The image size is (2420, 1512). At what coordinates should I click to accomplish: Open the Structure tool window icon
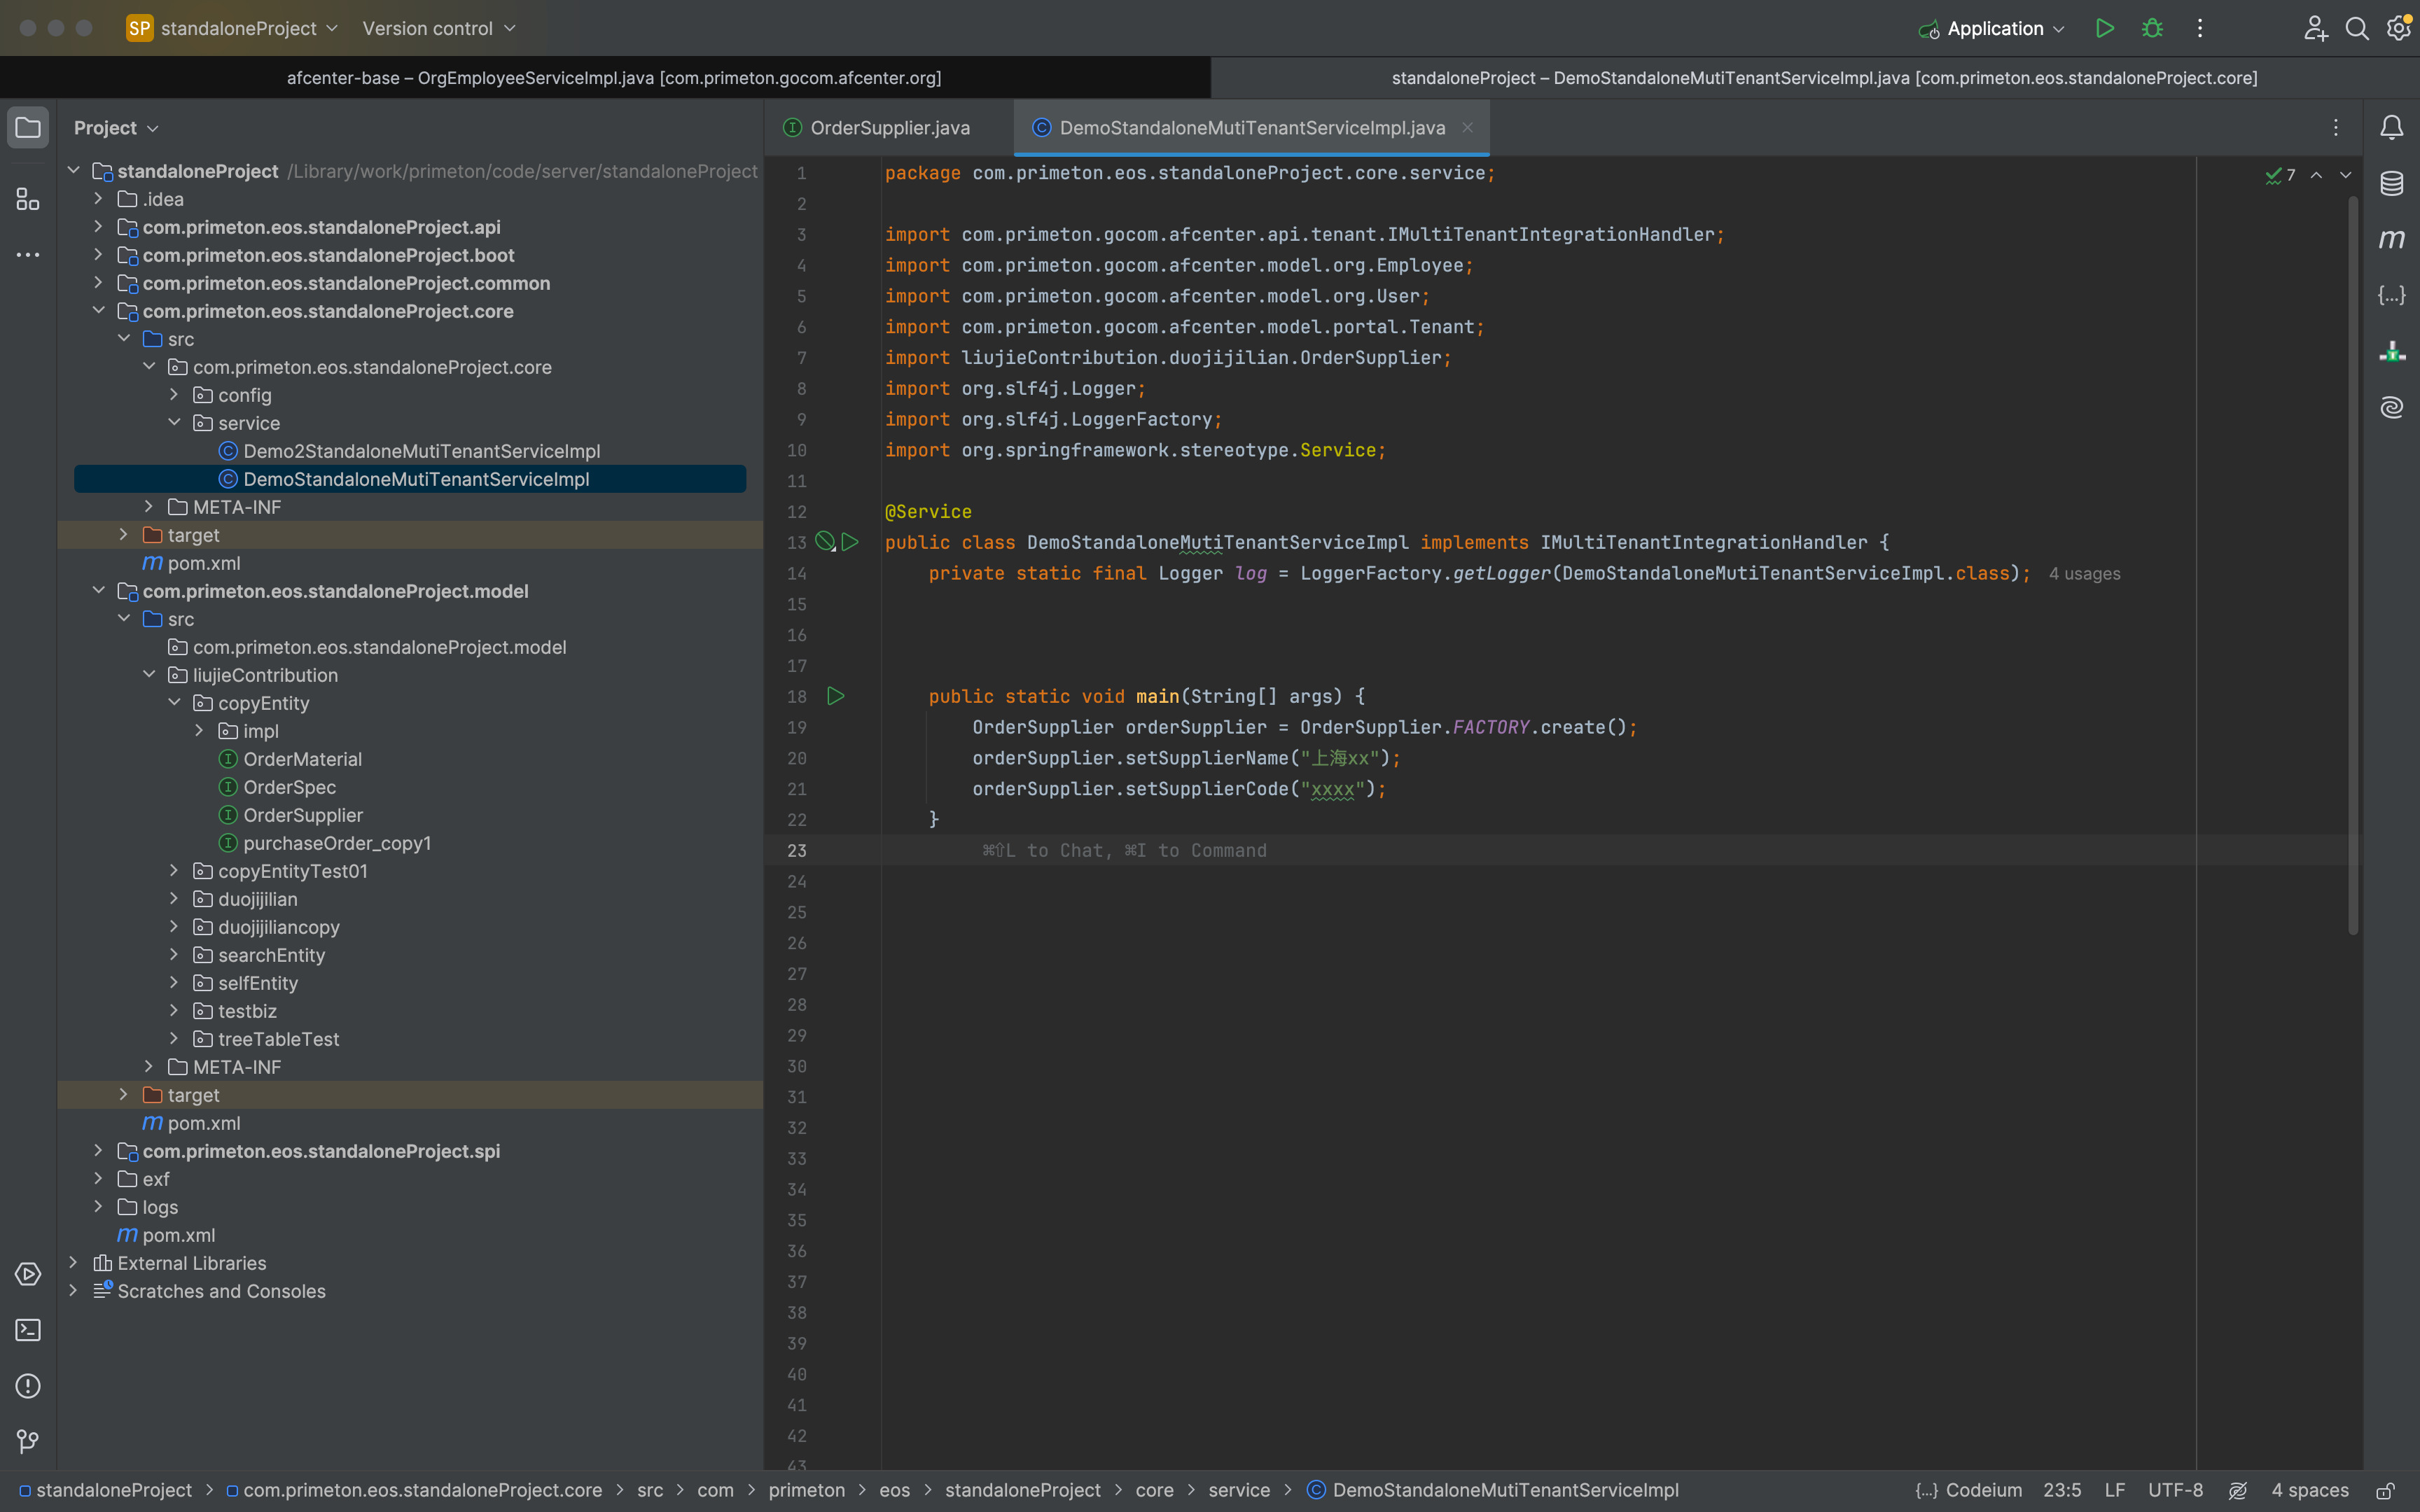28,199
